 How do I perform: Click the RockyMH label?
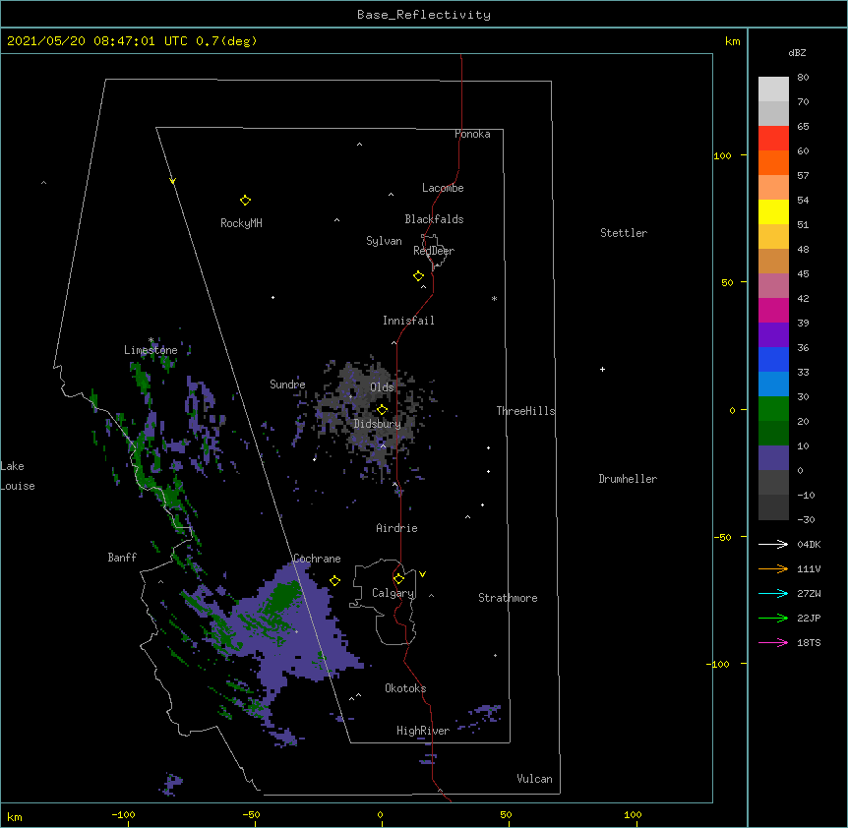[241, 223]
